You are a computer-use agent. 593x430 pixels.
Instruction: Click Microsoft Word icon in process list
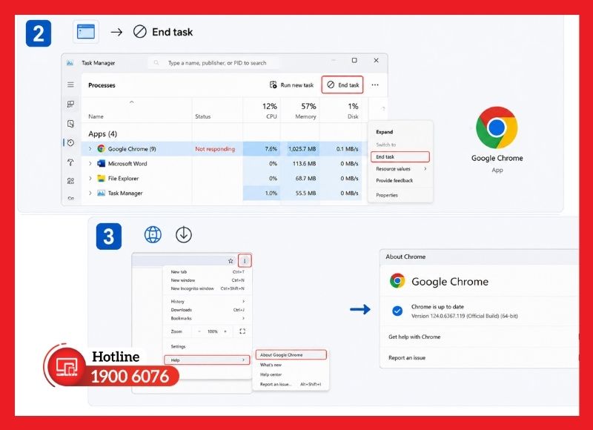pos(101,163)
